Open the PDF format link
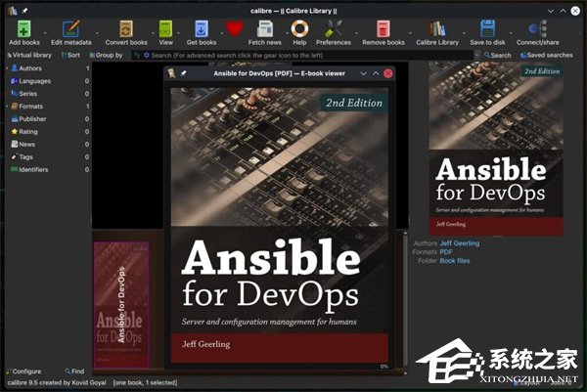The image size is (587, 392). click(x=446, y=252)
